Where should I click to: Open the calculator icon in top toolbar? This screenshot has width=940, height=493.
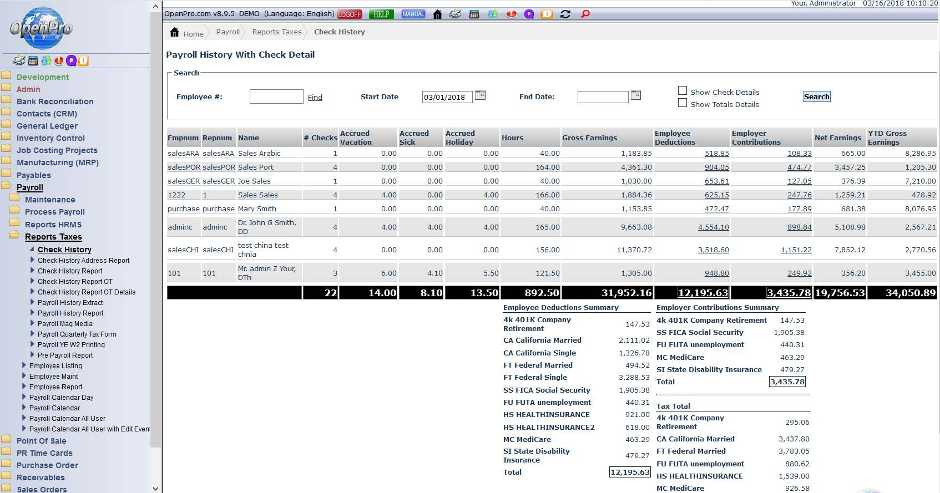[474, 14]
